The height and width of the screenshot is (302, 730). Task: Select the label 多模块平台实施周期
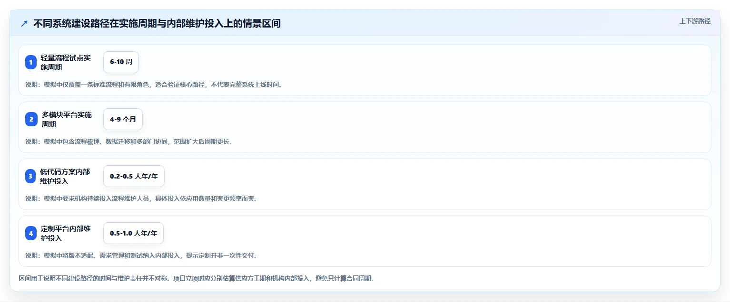tap(67, 119)
